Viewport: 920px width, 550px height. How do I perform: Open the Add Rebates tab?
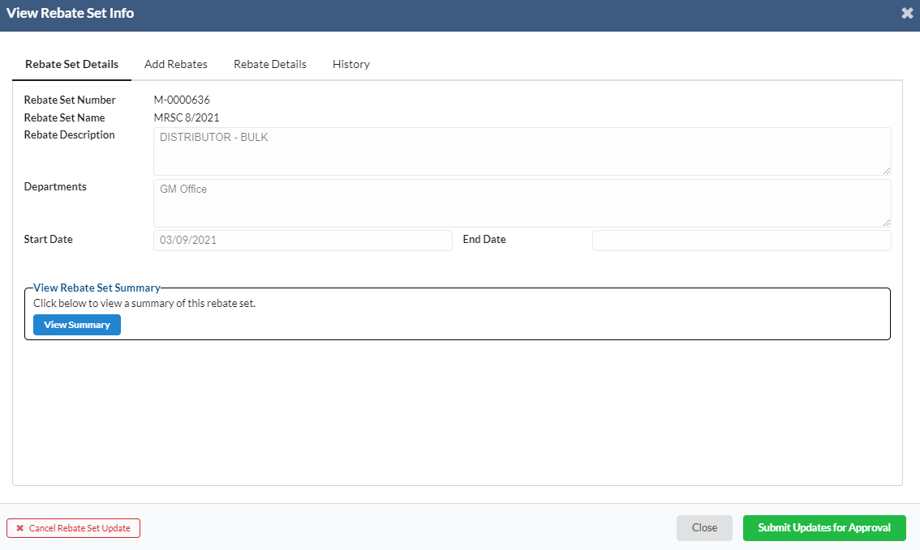tap(176, 65)
